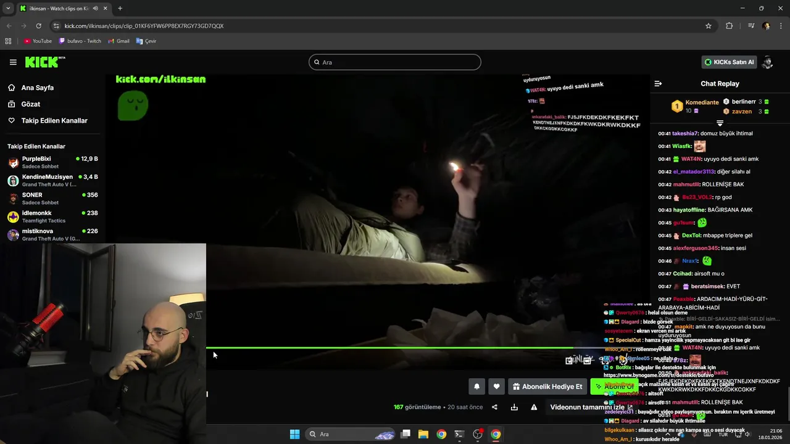This screenshot has height=444, width=790.
Task: Click username el_matador3113 in chat
Action: pyautogui.click(x=694, y=171)
